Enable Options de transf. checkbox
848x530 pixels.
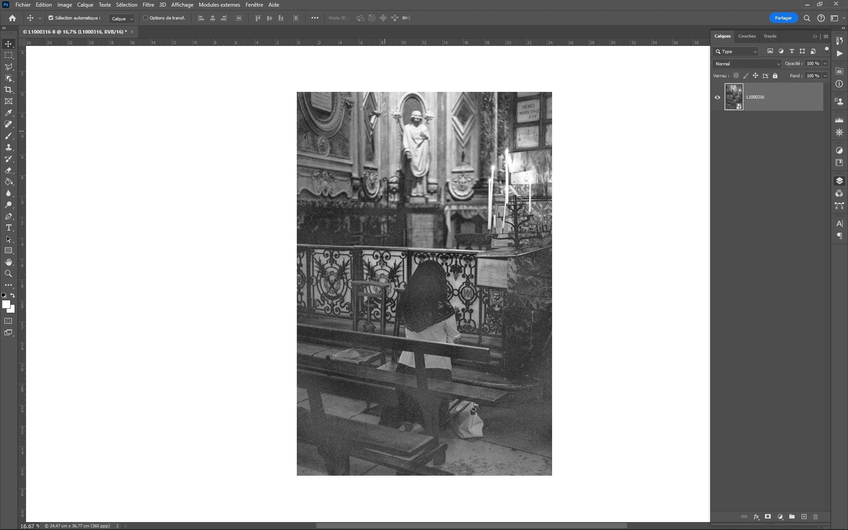(145, 18)
